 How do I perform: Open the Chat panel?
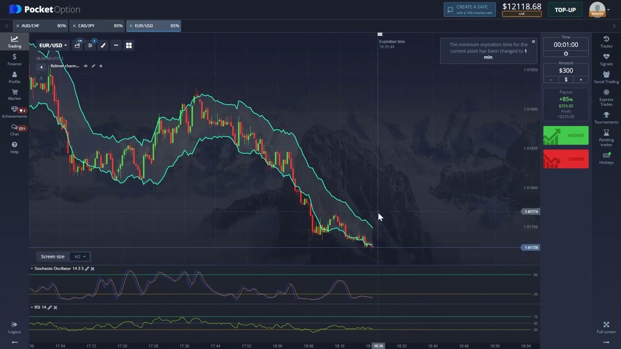pos(14,130)
